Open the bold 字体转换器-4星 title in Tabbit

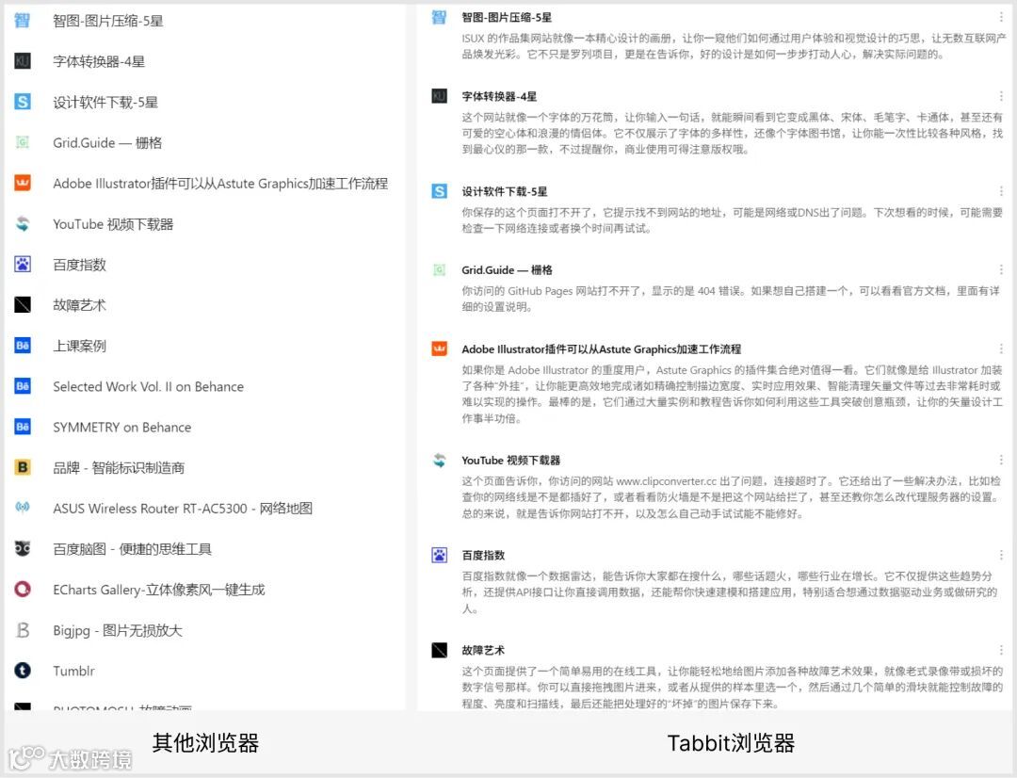pyautogui.click(x=499, y=96)
